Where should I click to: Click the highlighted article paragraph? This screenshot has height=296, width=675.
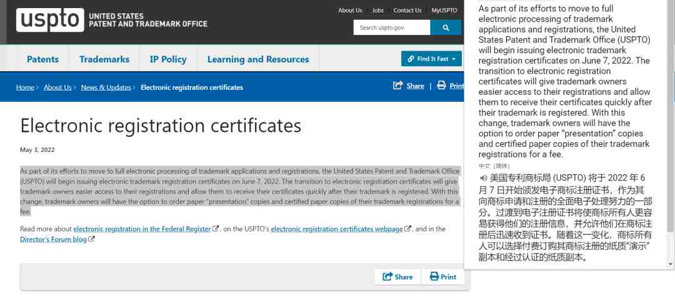coord(240,191)
